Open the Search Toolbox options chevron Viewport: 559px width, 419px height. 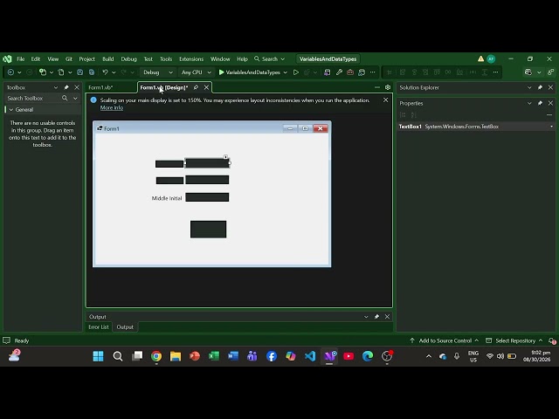tap(75, 98)
